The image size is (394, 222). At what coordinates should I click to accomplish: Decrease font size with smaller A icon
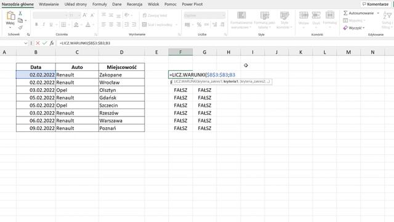coord(92,15)
